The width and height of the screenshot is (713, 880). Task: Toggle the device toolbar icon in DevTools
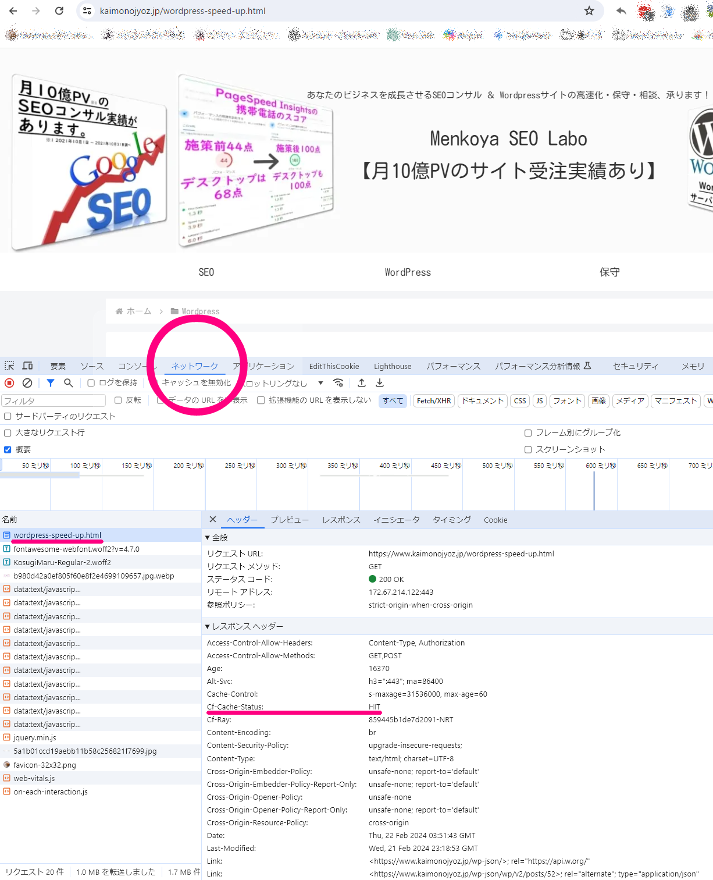[x=27, y=366]
